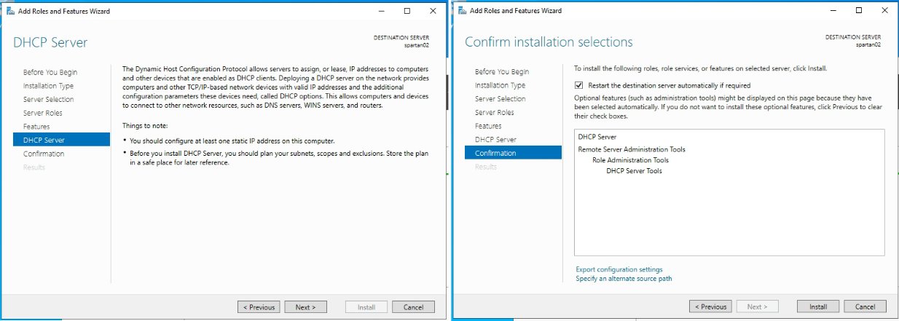Click Specify an alternate source path
Image resolution: width=899 pixels, height=321 pixels.
tap(624, 278)
